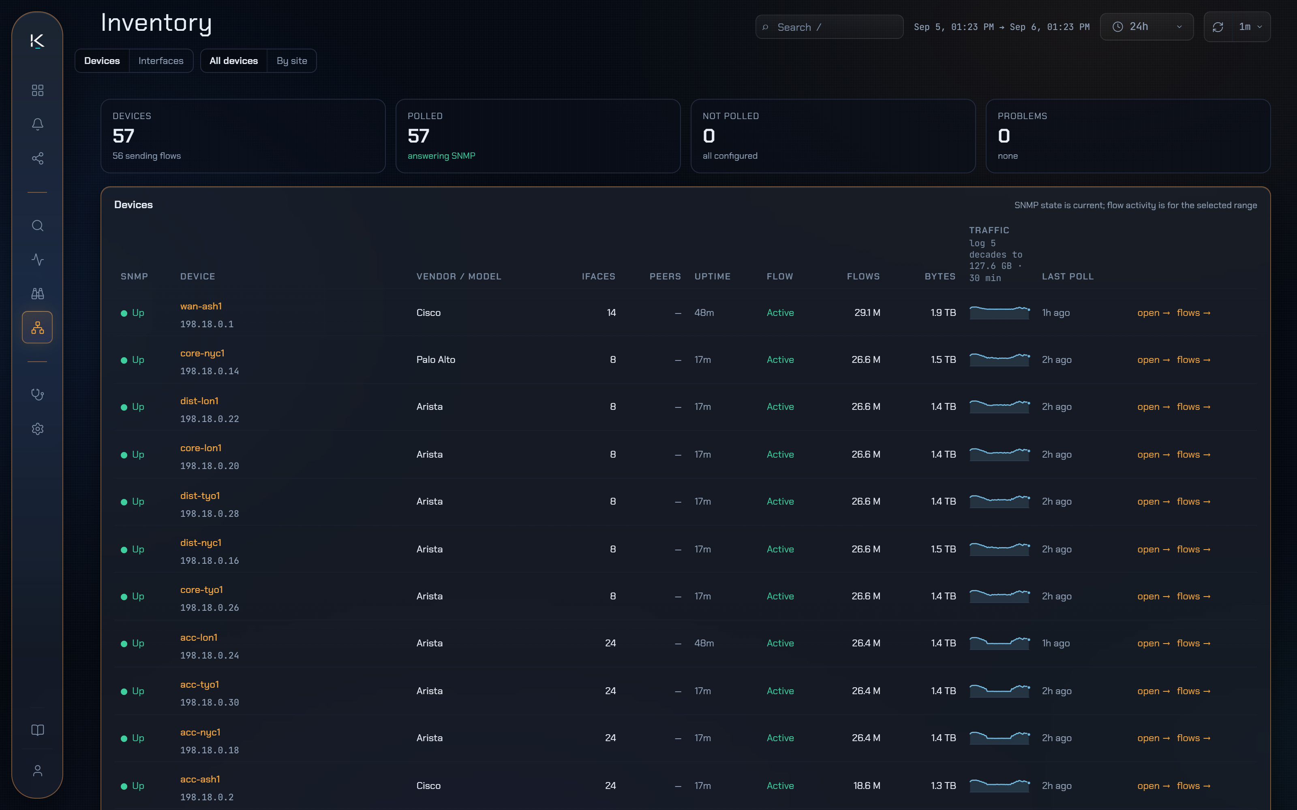Click open link in core-lon1 row

point(1154,455)
